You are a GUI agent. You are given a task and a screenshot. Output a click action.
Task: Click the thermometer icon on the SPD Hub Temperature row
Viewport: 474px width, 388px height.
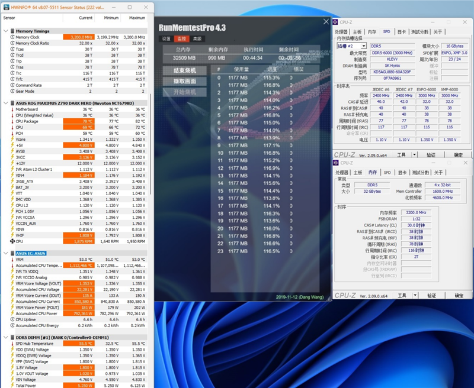click(12, 344)
